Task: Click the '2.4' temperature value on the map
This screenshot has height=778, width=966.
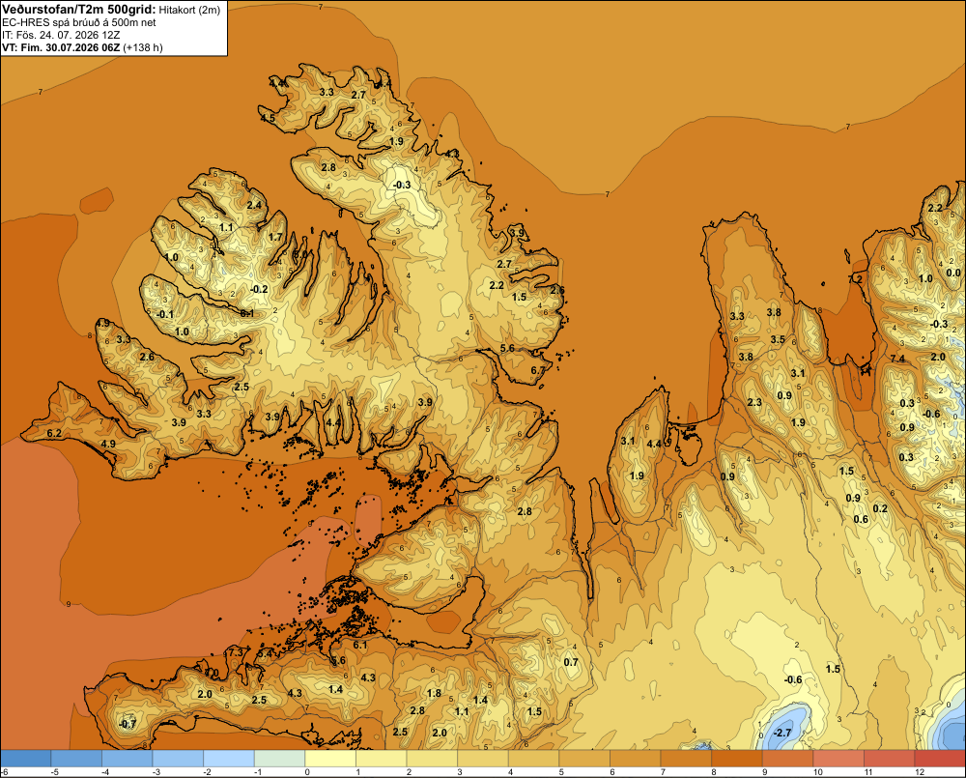Action: [254, 205]
